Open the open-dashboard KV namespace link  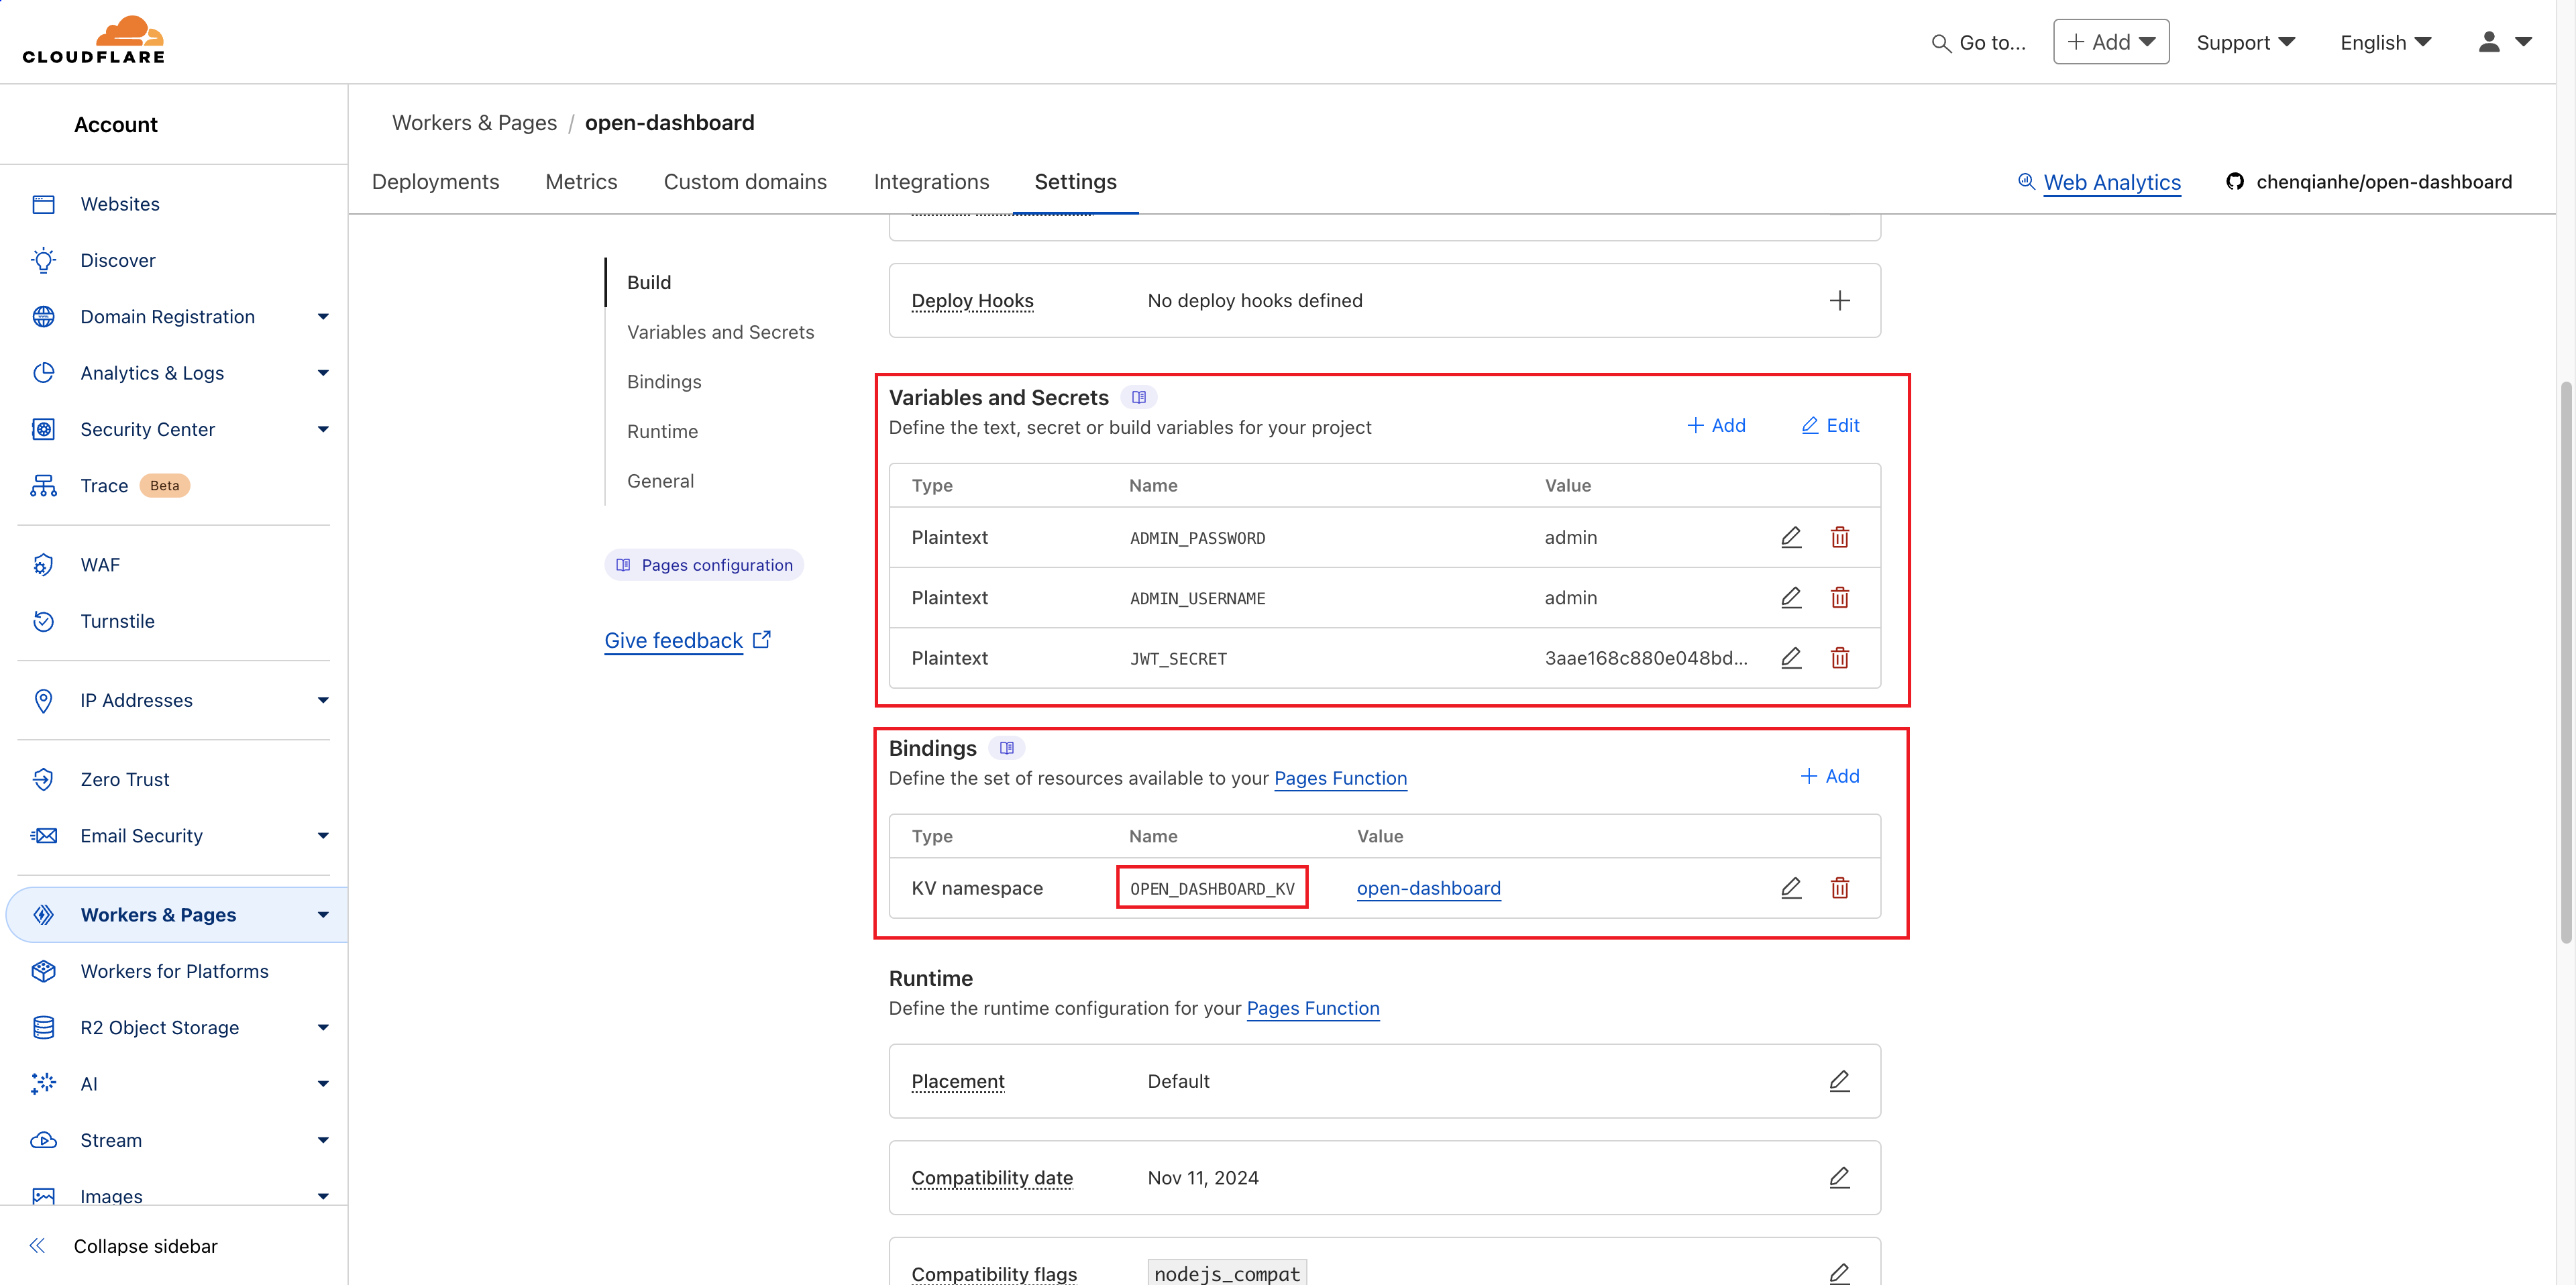coord(1428,888)
